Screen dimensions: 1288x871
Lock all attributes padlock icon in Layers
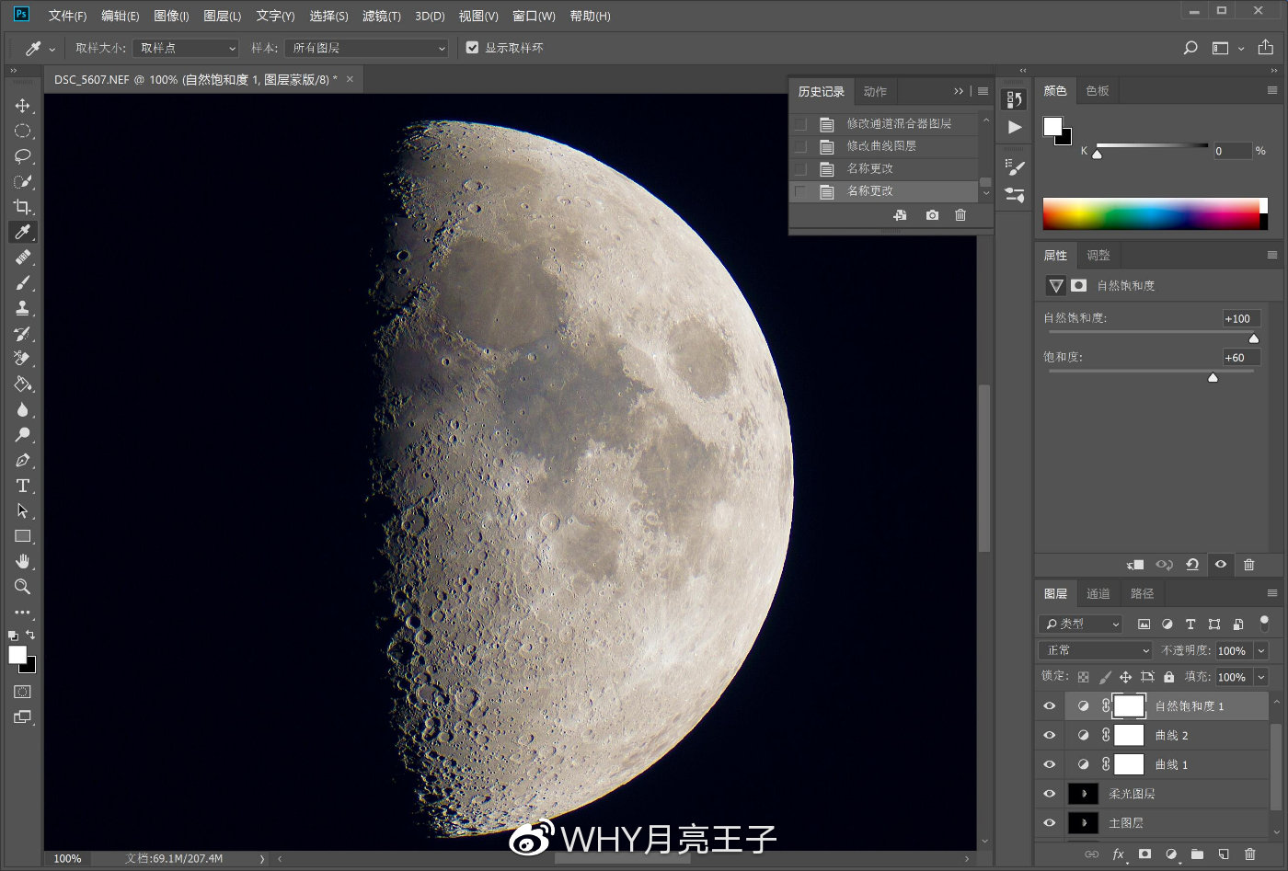click(1168, 677)
